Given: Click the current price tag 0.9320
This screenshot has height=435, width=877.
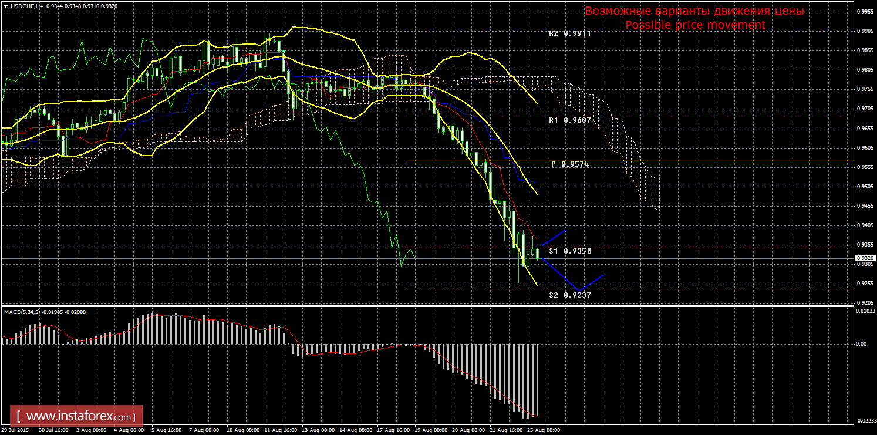Looking at the screenshot, I should coord(865,258).
